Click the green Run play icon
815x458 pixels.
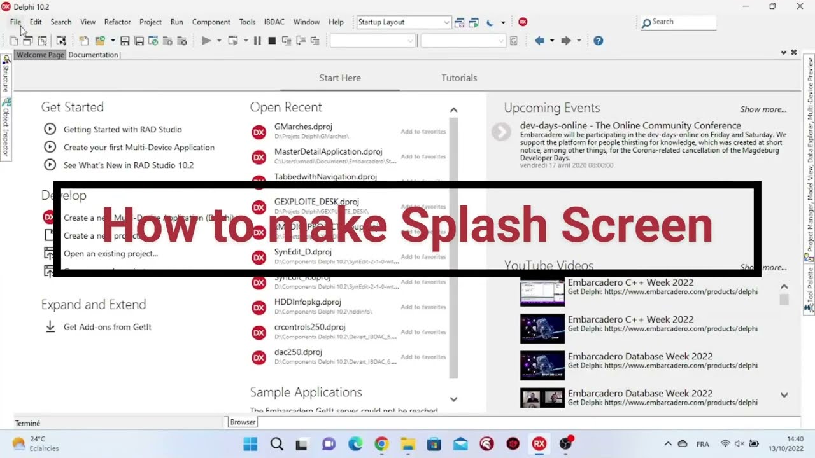tap(206, 41)
